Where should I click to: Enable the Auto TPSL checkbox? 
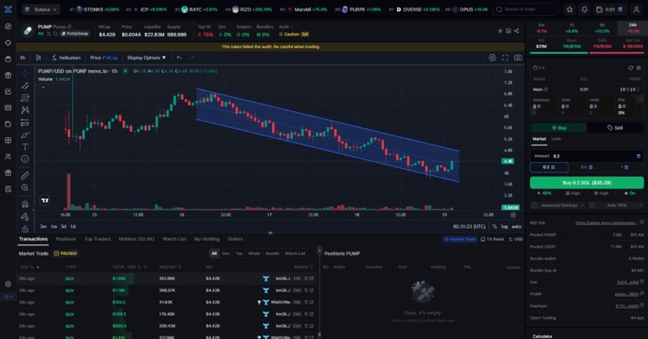point(592,205)
